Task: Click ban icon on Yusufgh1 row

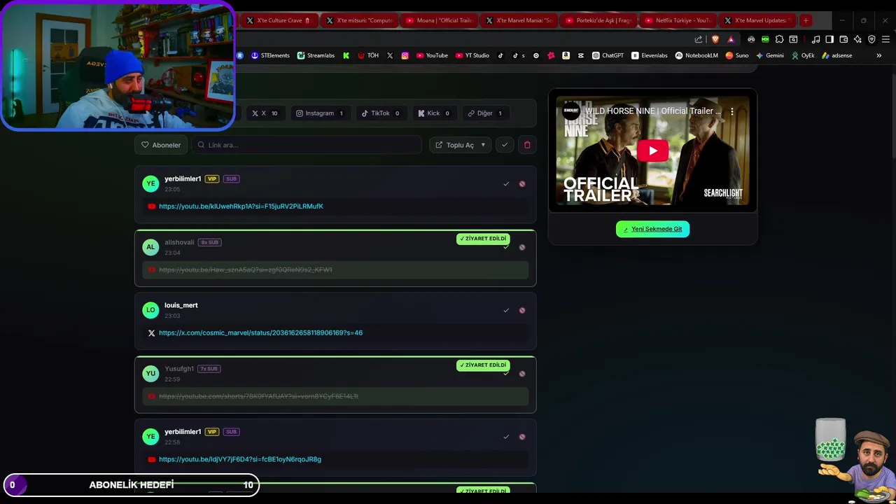Action: click(x=522, y=374)
